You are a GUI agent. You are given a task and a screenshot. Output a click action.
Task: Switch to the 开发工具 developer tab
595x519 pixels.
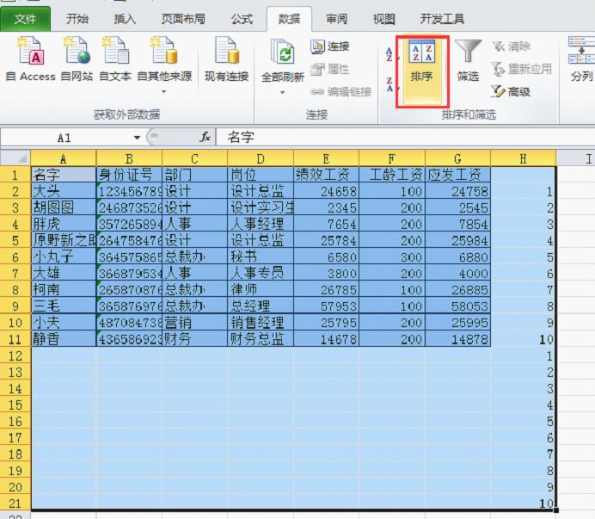click(x=442, y=19)
